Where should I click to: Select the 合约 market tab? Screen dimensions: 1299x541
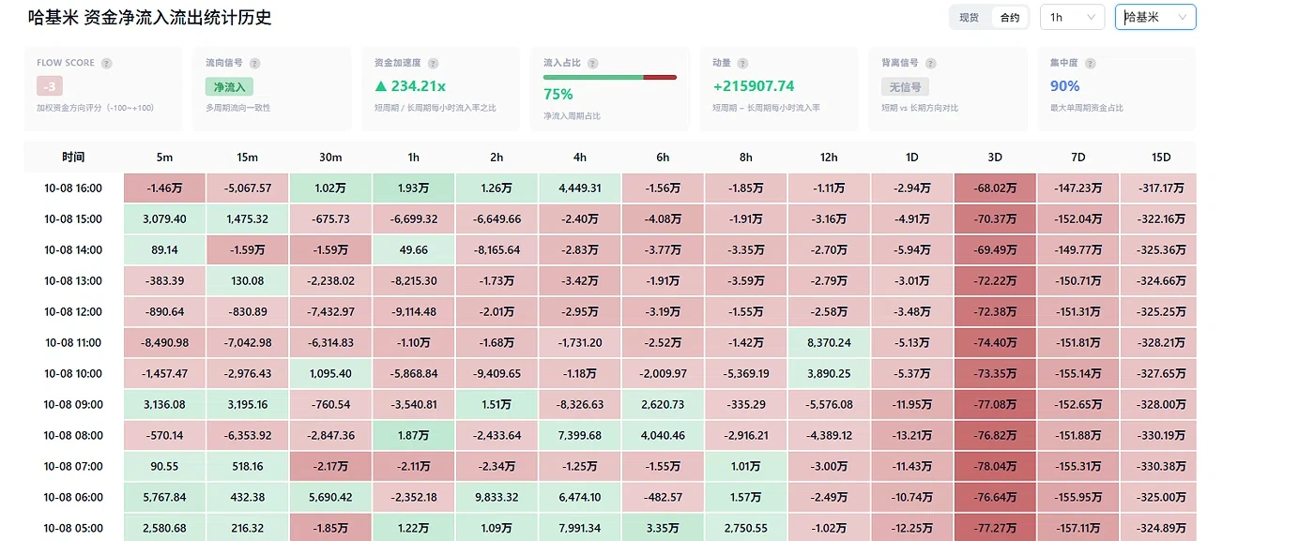coord(1009,17)
